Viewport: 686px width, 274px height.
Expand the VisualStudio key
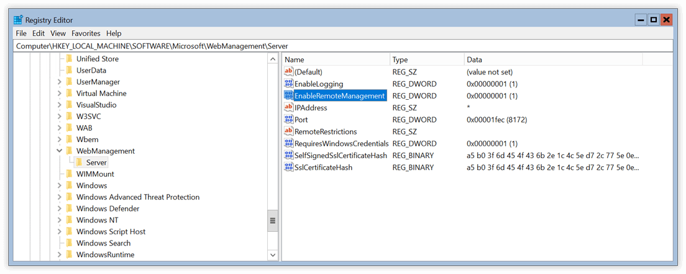59,105
